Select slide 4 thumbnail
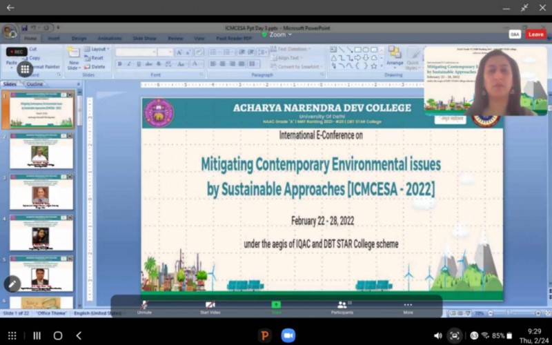The width and height of the screenshot is (552, 345). (41, 233)
